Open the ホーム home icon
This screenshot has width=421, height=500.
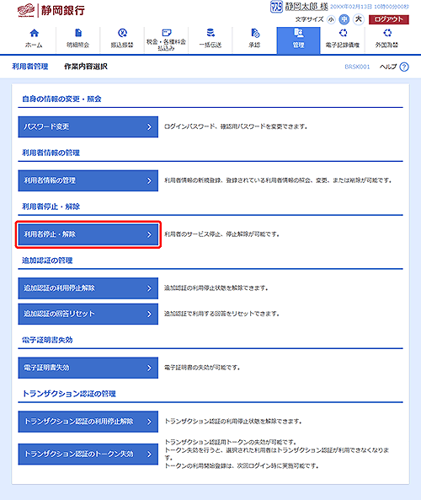(x=34, y=33)
